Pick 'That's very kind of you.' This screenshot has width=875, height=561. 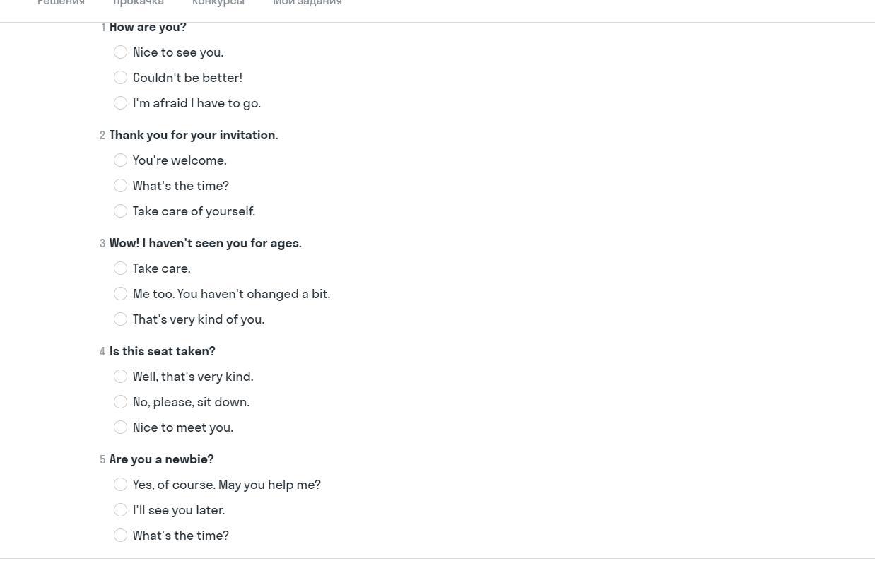pos(120,319)
